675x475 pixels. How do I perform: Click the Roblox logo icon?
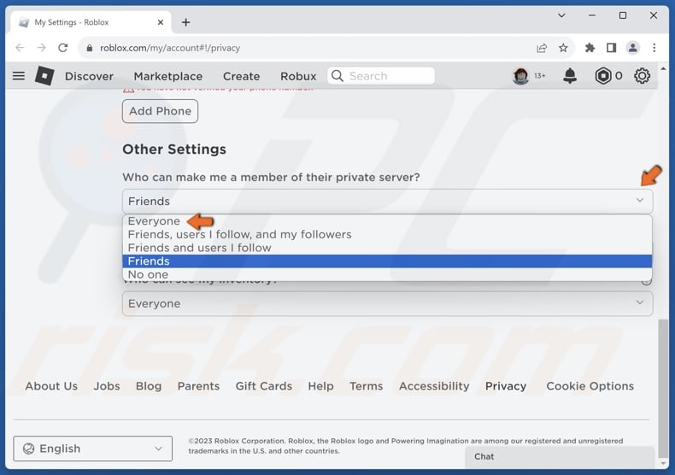[x=44, y=76]
